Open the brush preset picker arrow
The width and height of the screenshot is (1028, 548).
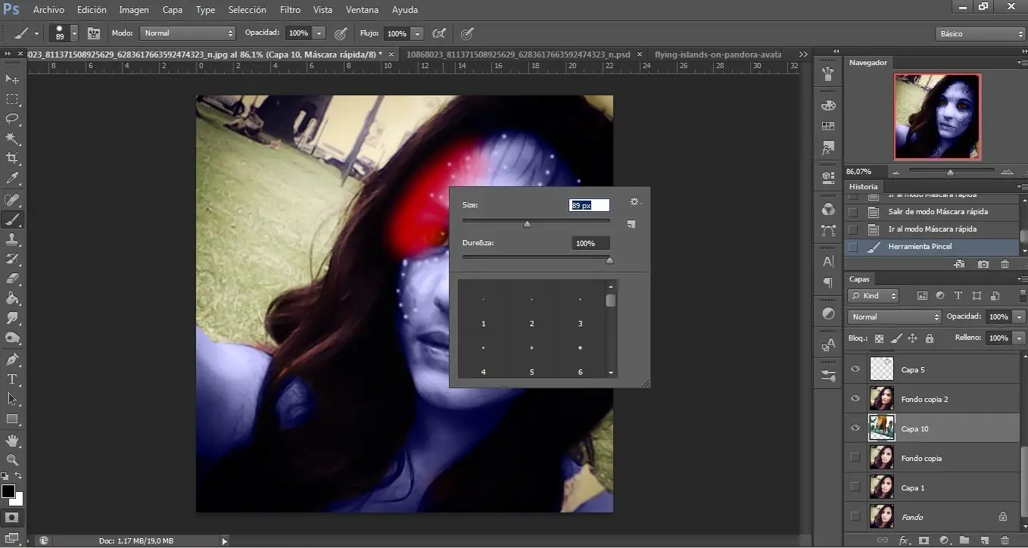74,33
